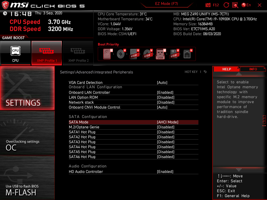Change language via the En globe icon
The height and width of the screenshot is (200, 267).
[246, 5]
